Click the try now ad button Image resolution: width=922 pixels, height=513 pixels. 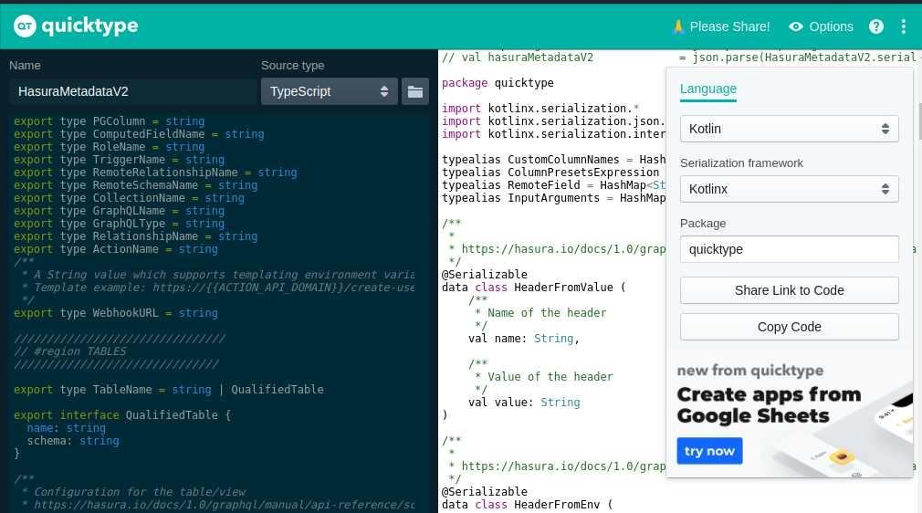pyautogui.click(x=709, y=451)
